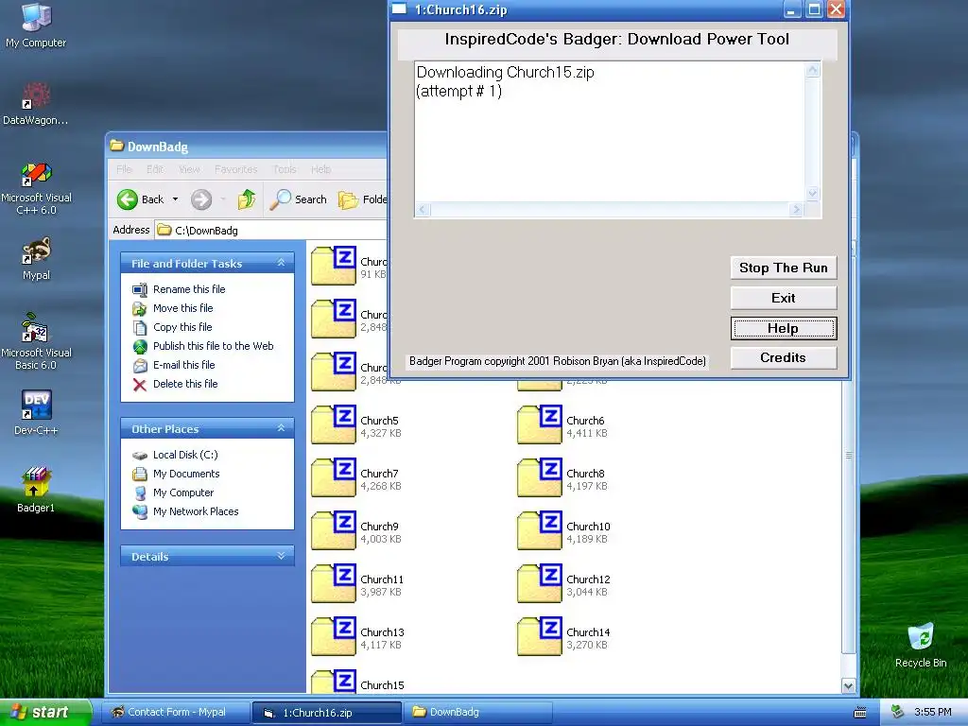Open the Windows Start menu
The image size is (968, 726).
[45, 712]
